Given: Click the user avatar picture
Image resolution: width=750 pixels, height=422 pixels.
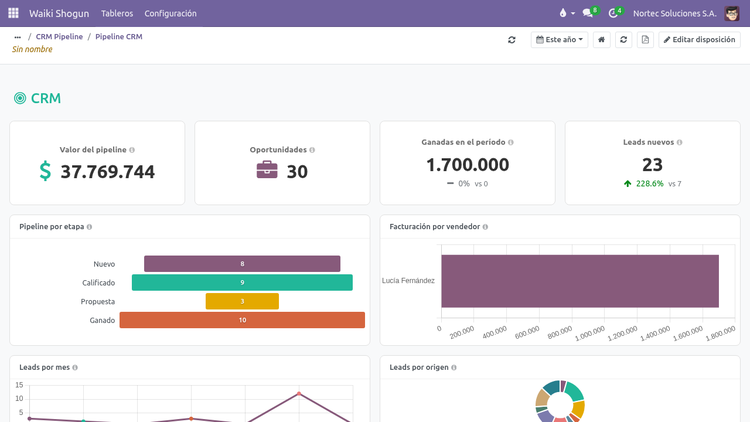Looking at the screenshot, I should tap(732, 13).
